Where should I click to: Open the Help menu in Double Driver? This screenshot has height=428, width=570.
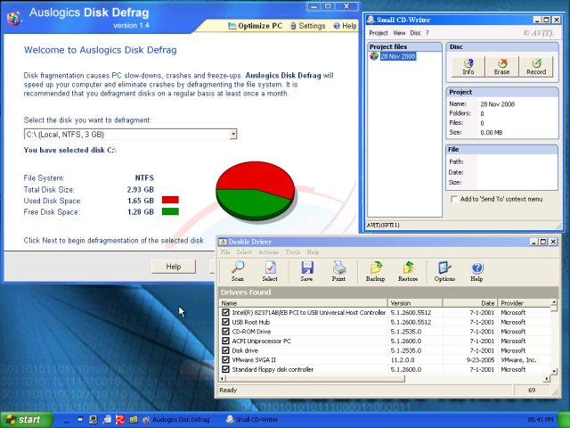313,251
